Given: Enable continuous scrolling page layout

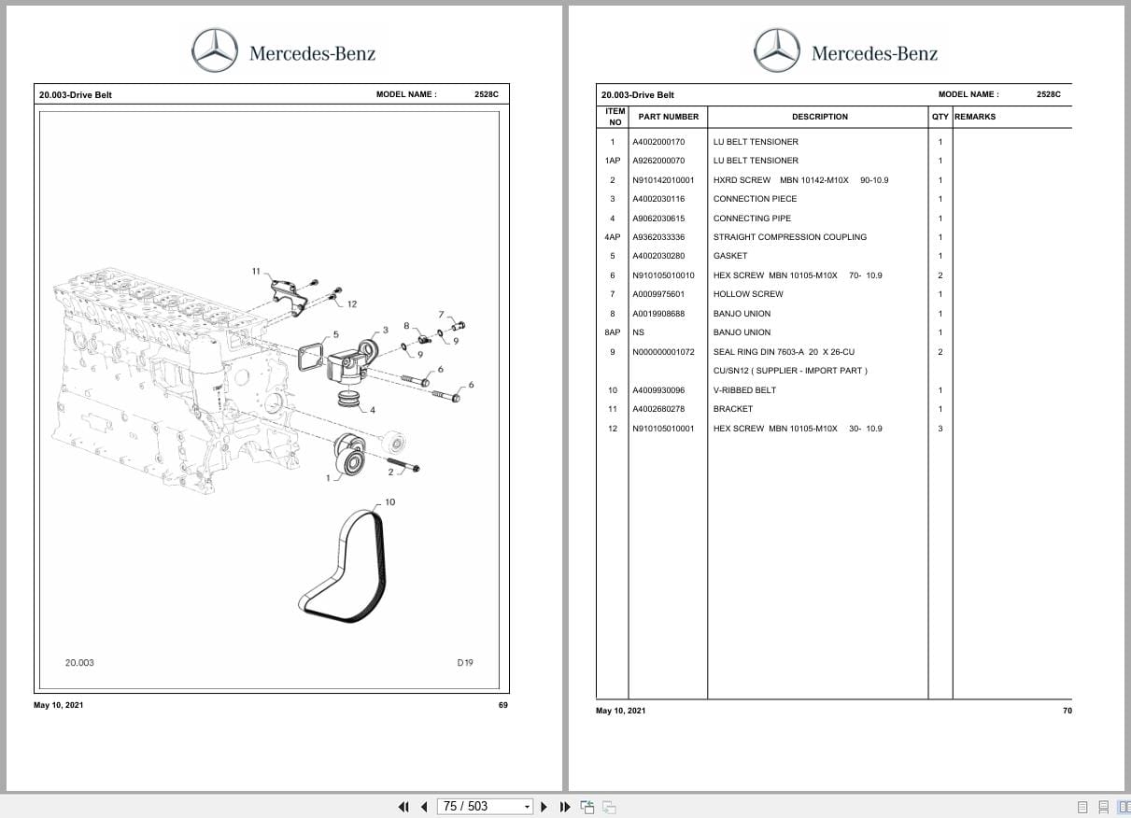Looking at the screenshot, I should coord(1104,806).
